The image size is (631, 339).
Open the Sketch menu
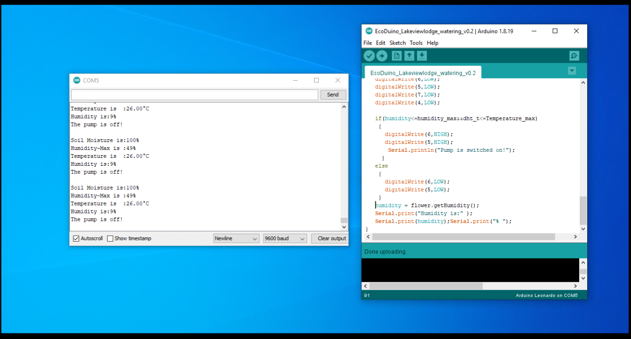click(398, 43)
